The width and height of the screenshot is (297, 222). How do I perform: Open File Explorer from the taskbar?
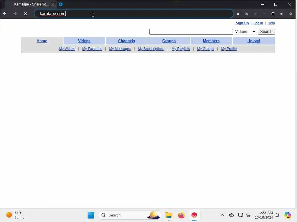(x=169, y=215)
